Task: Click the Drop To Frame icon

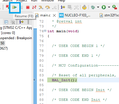Action: 70,7
